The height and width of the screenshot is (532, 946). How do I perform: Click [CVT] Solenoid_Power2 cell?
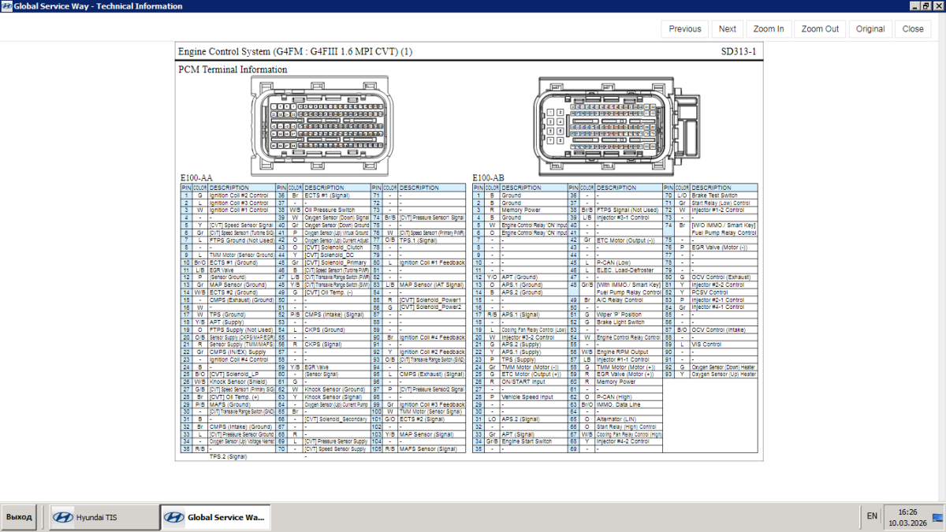point(432,307)
